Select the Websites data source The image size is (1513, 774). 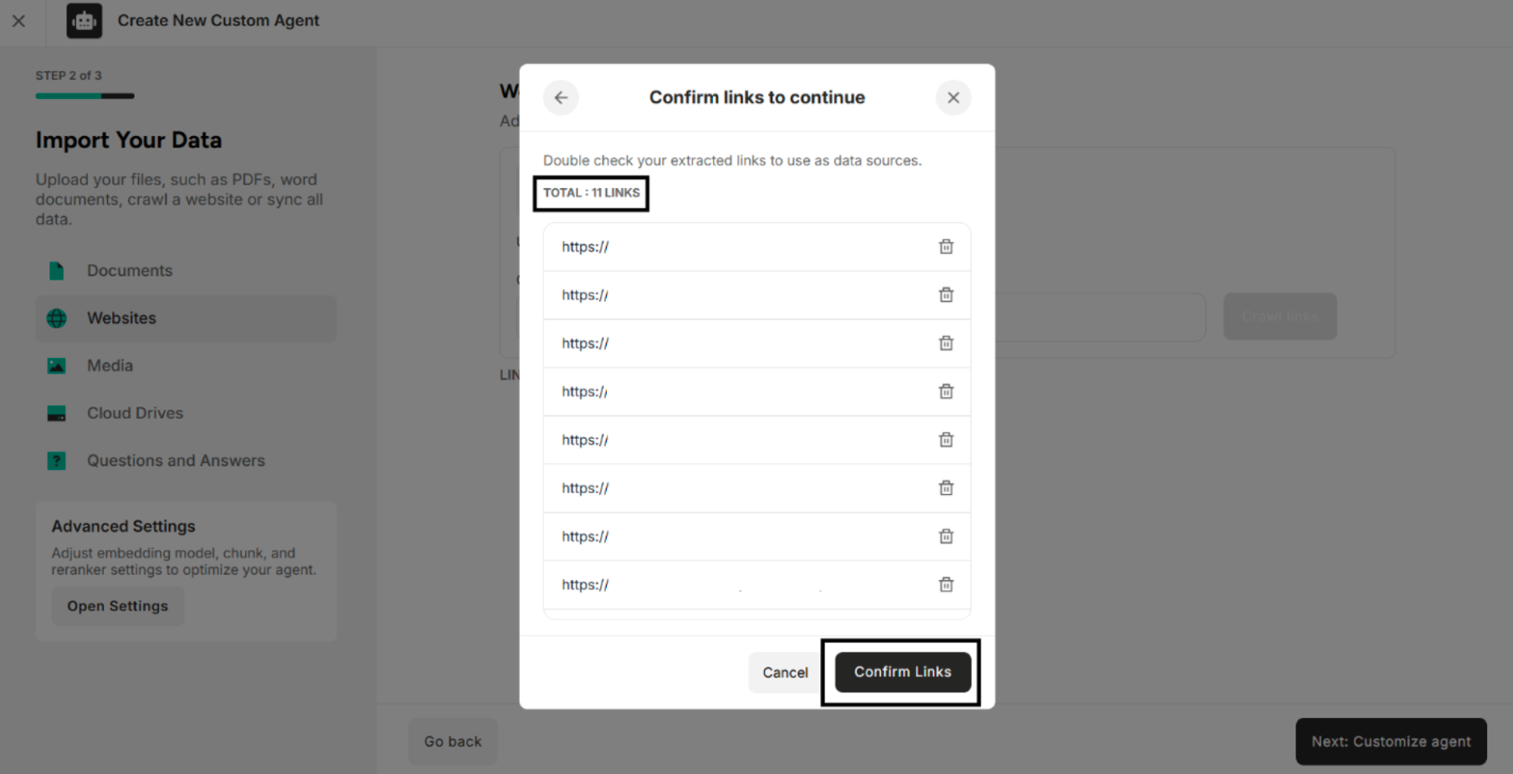coord(186,318)
